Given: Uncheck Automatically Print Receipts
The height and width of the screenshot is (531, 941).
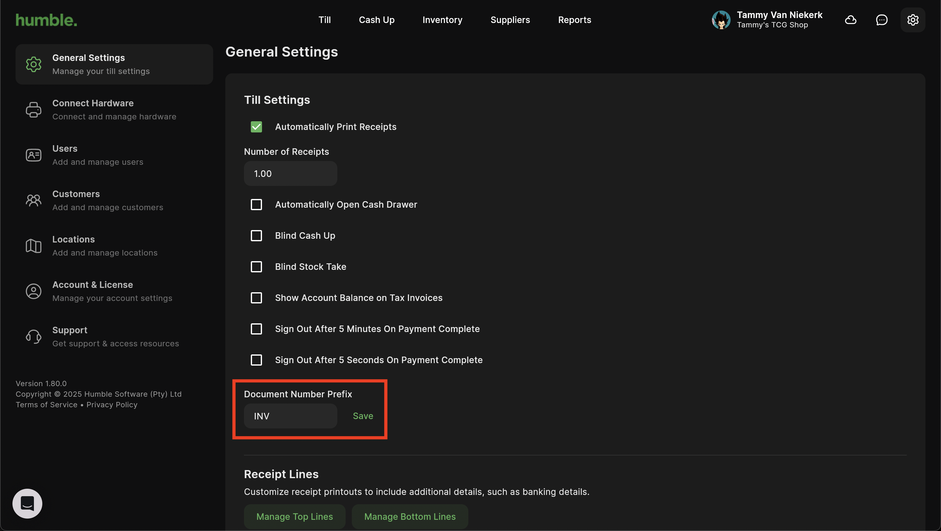Looking at the screenshot, I should pos(256,127).
